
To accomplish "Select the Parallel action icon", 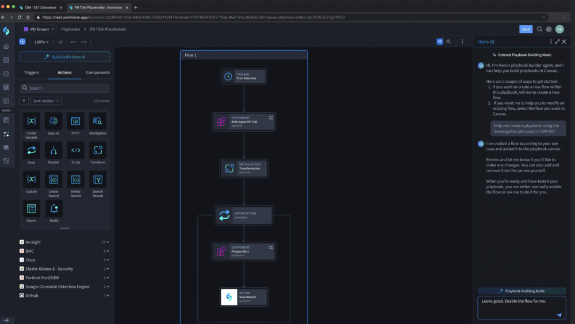I will [x=53, y=150].
